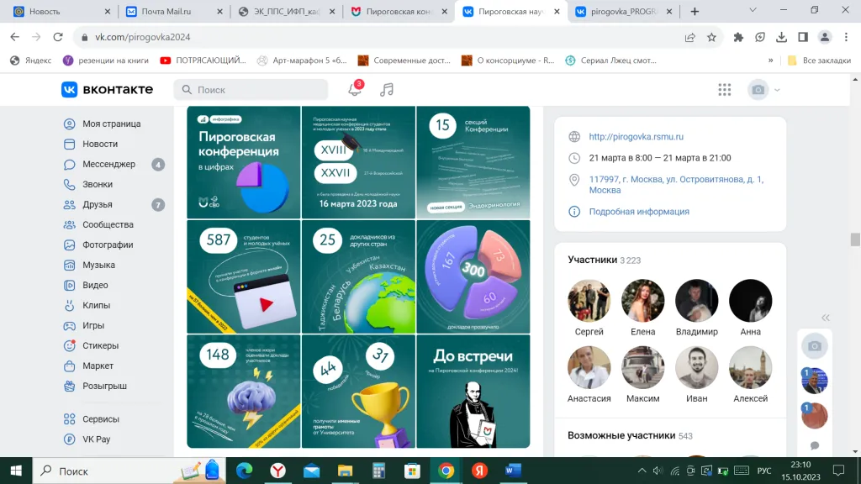Click the VKontakte logo

107,89
